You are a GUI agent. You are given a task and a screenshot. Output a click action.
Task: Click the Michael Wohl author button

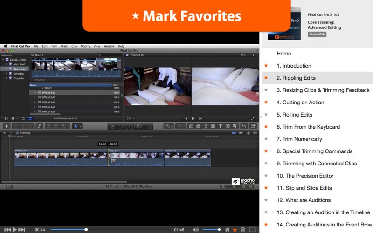click(x=317, y=34)
